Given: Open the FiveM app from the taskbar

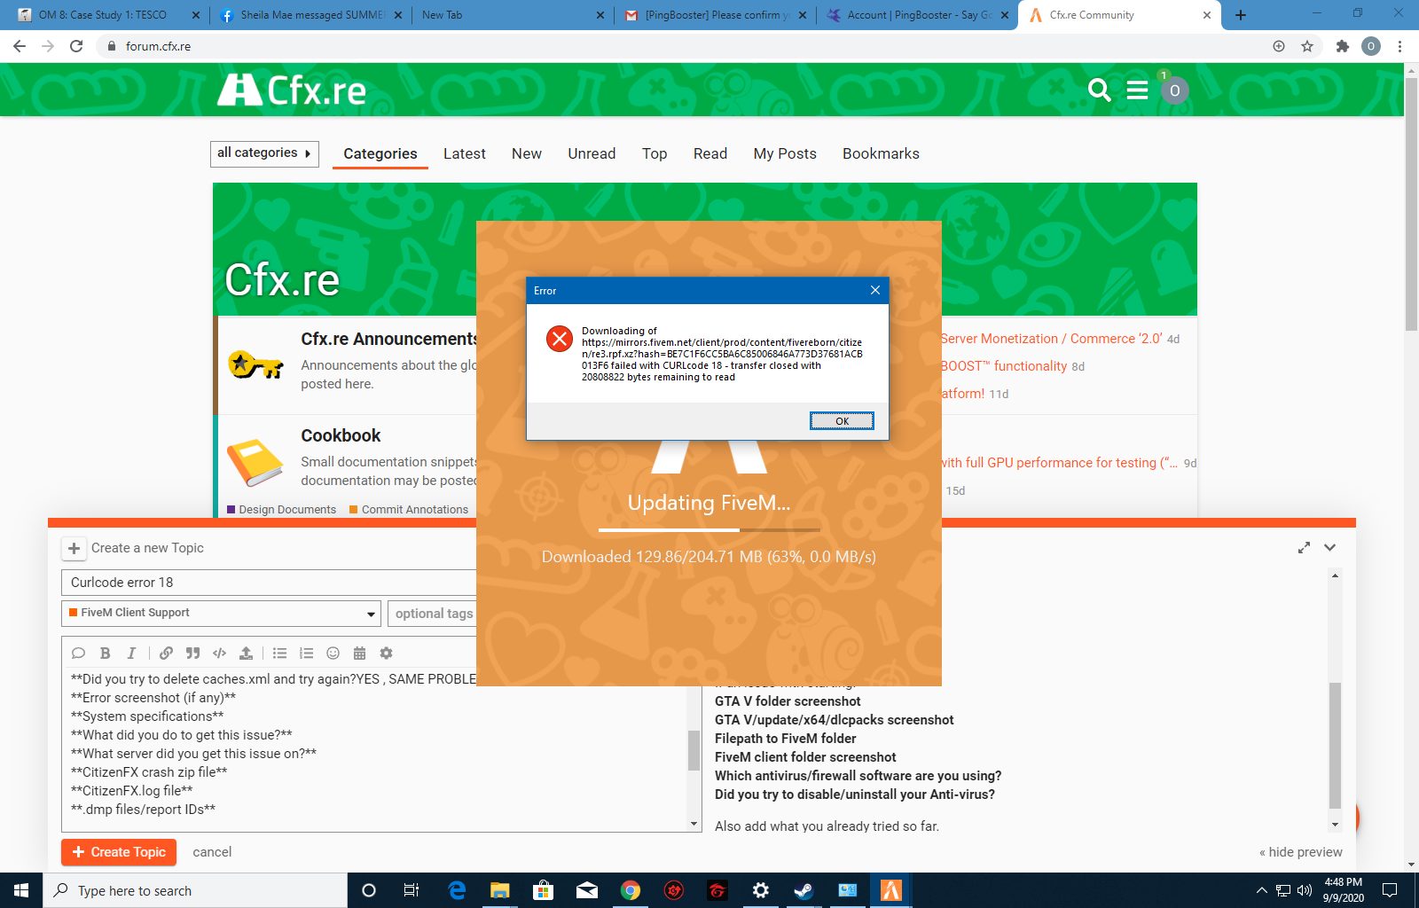Looking at the screenshot, I should point(890,890).
